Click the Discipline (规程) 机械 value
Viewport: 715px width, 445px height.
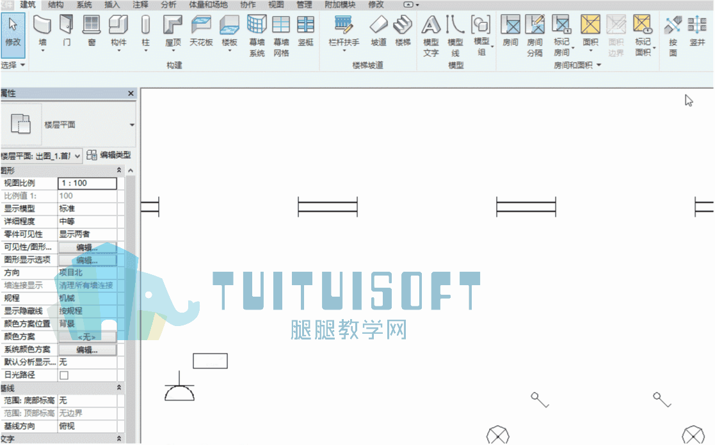(88, 299)
